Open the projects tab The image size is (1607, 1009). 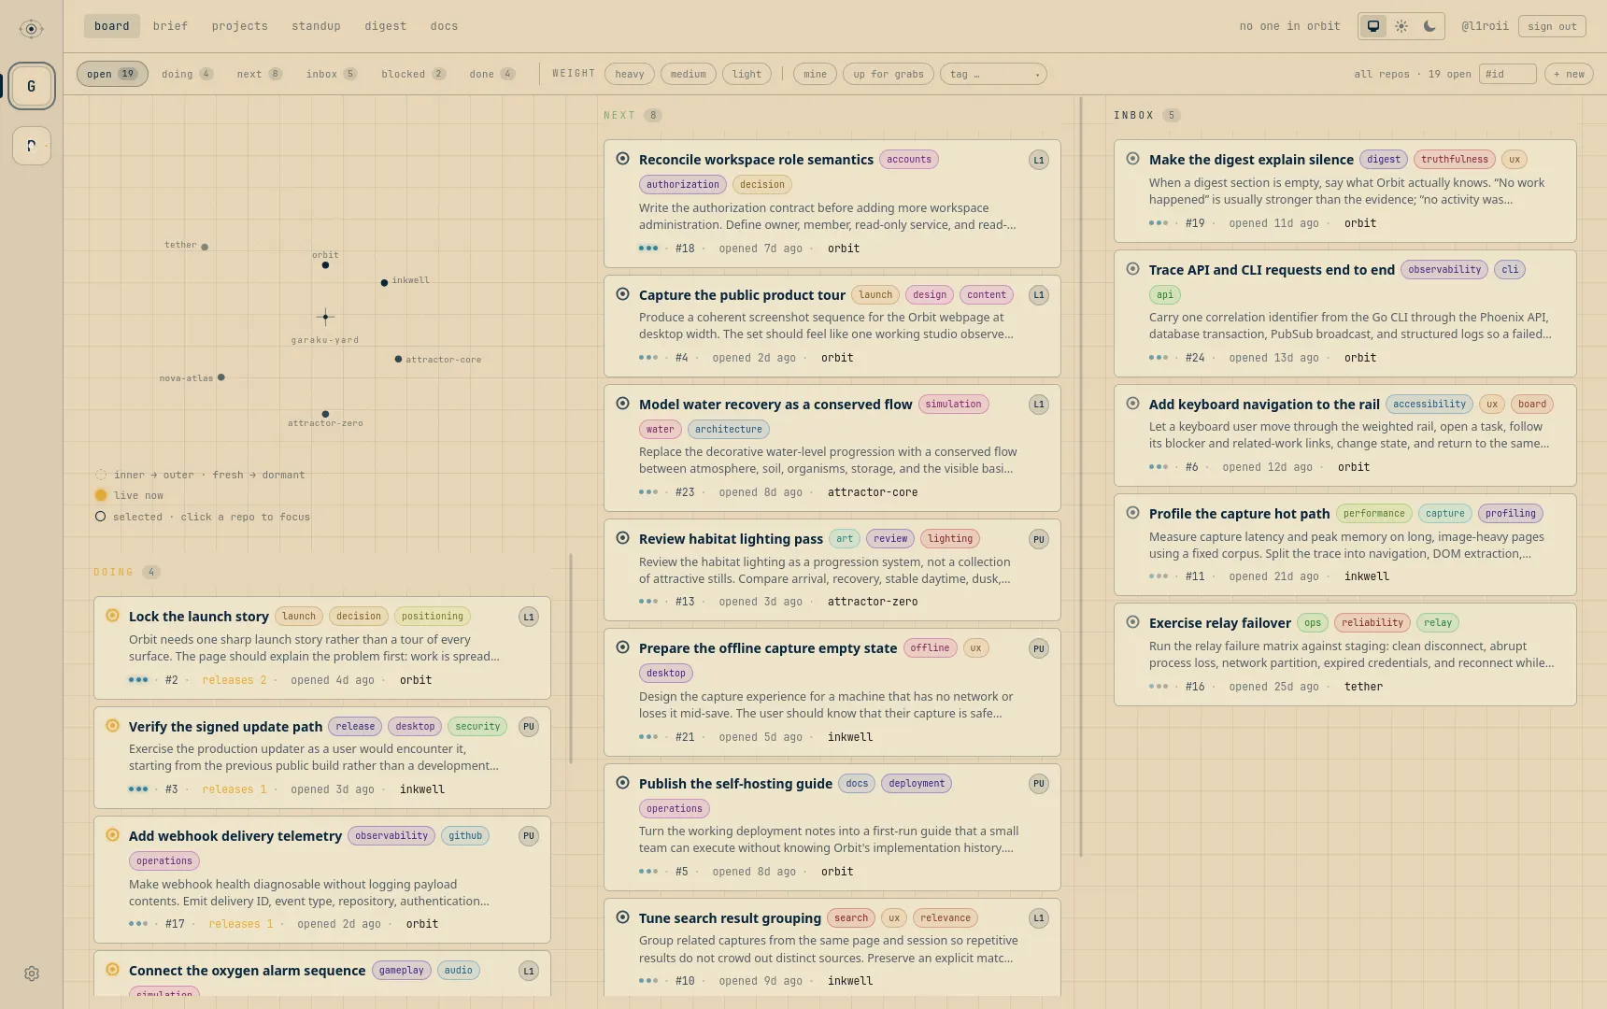[240, 26]
